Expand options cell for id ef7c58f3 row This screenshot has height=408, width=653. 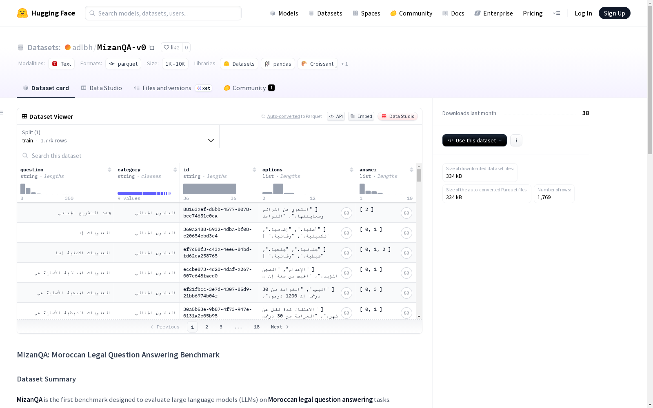click(346, 253)
